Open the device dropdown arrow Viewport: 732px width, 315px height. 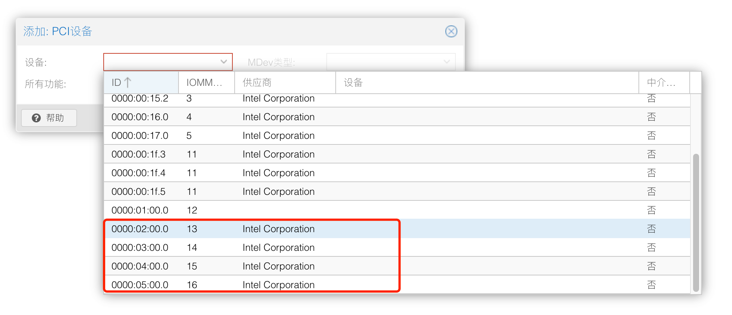coord(224,62)
